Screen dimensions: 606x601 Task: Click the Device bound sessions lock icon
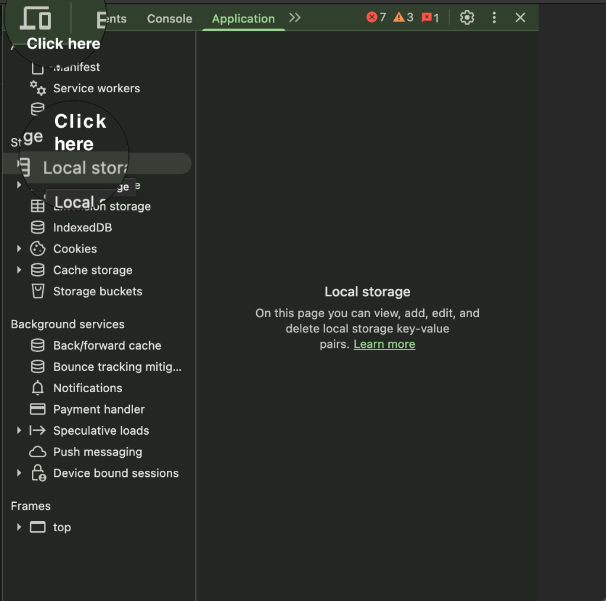38,473
